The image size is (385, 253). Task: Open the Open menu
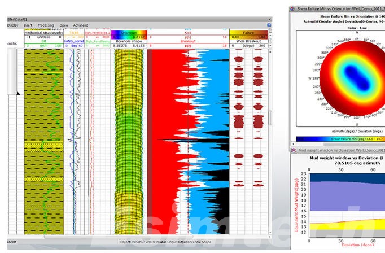coord(64,25)
